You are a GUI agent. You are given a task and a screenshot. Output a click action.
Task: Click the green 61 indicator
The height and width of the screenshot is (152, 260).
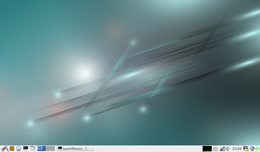257,148
